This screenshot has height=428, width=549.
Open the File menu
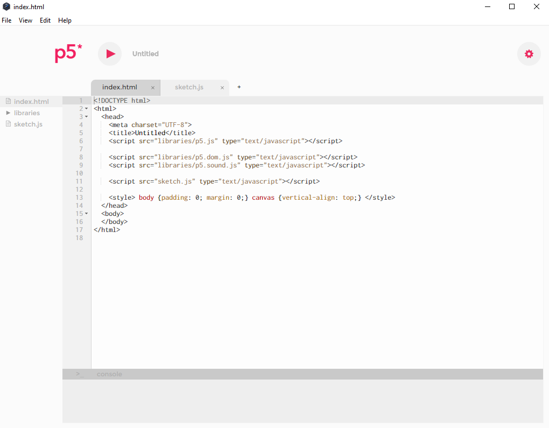click(x=6, y=20)
